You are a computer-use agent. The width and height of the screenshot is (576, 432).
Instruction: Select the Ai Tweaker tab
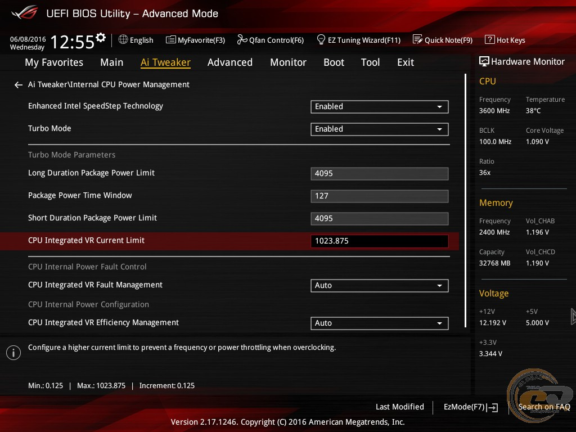(165, 62)
